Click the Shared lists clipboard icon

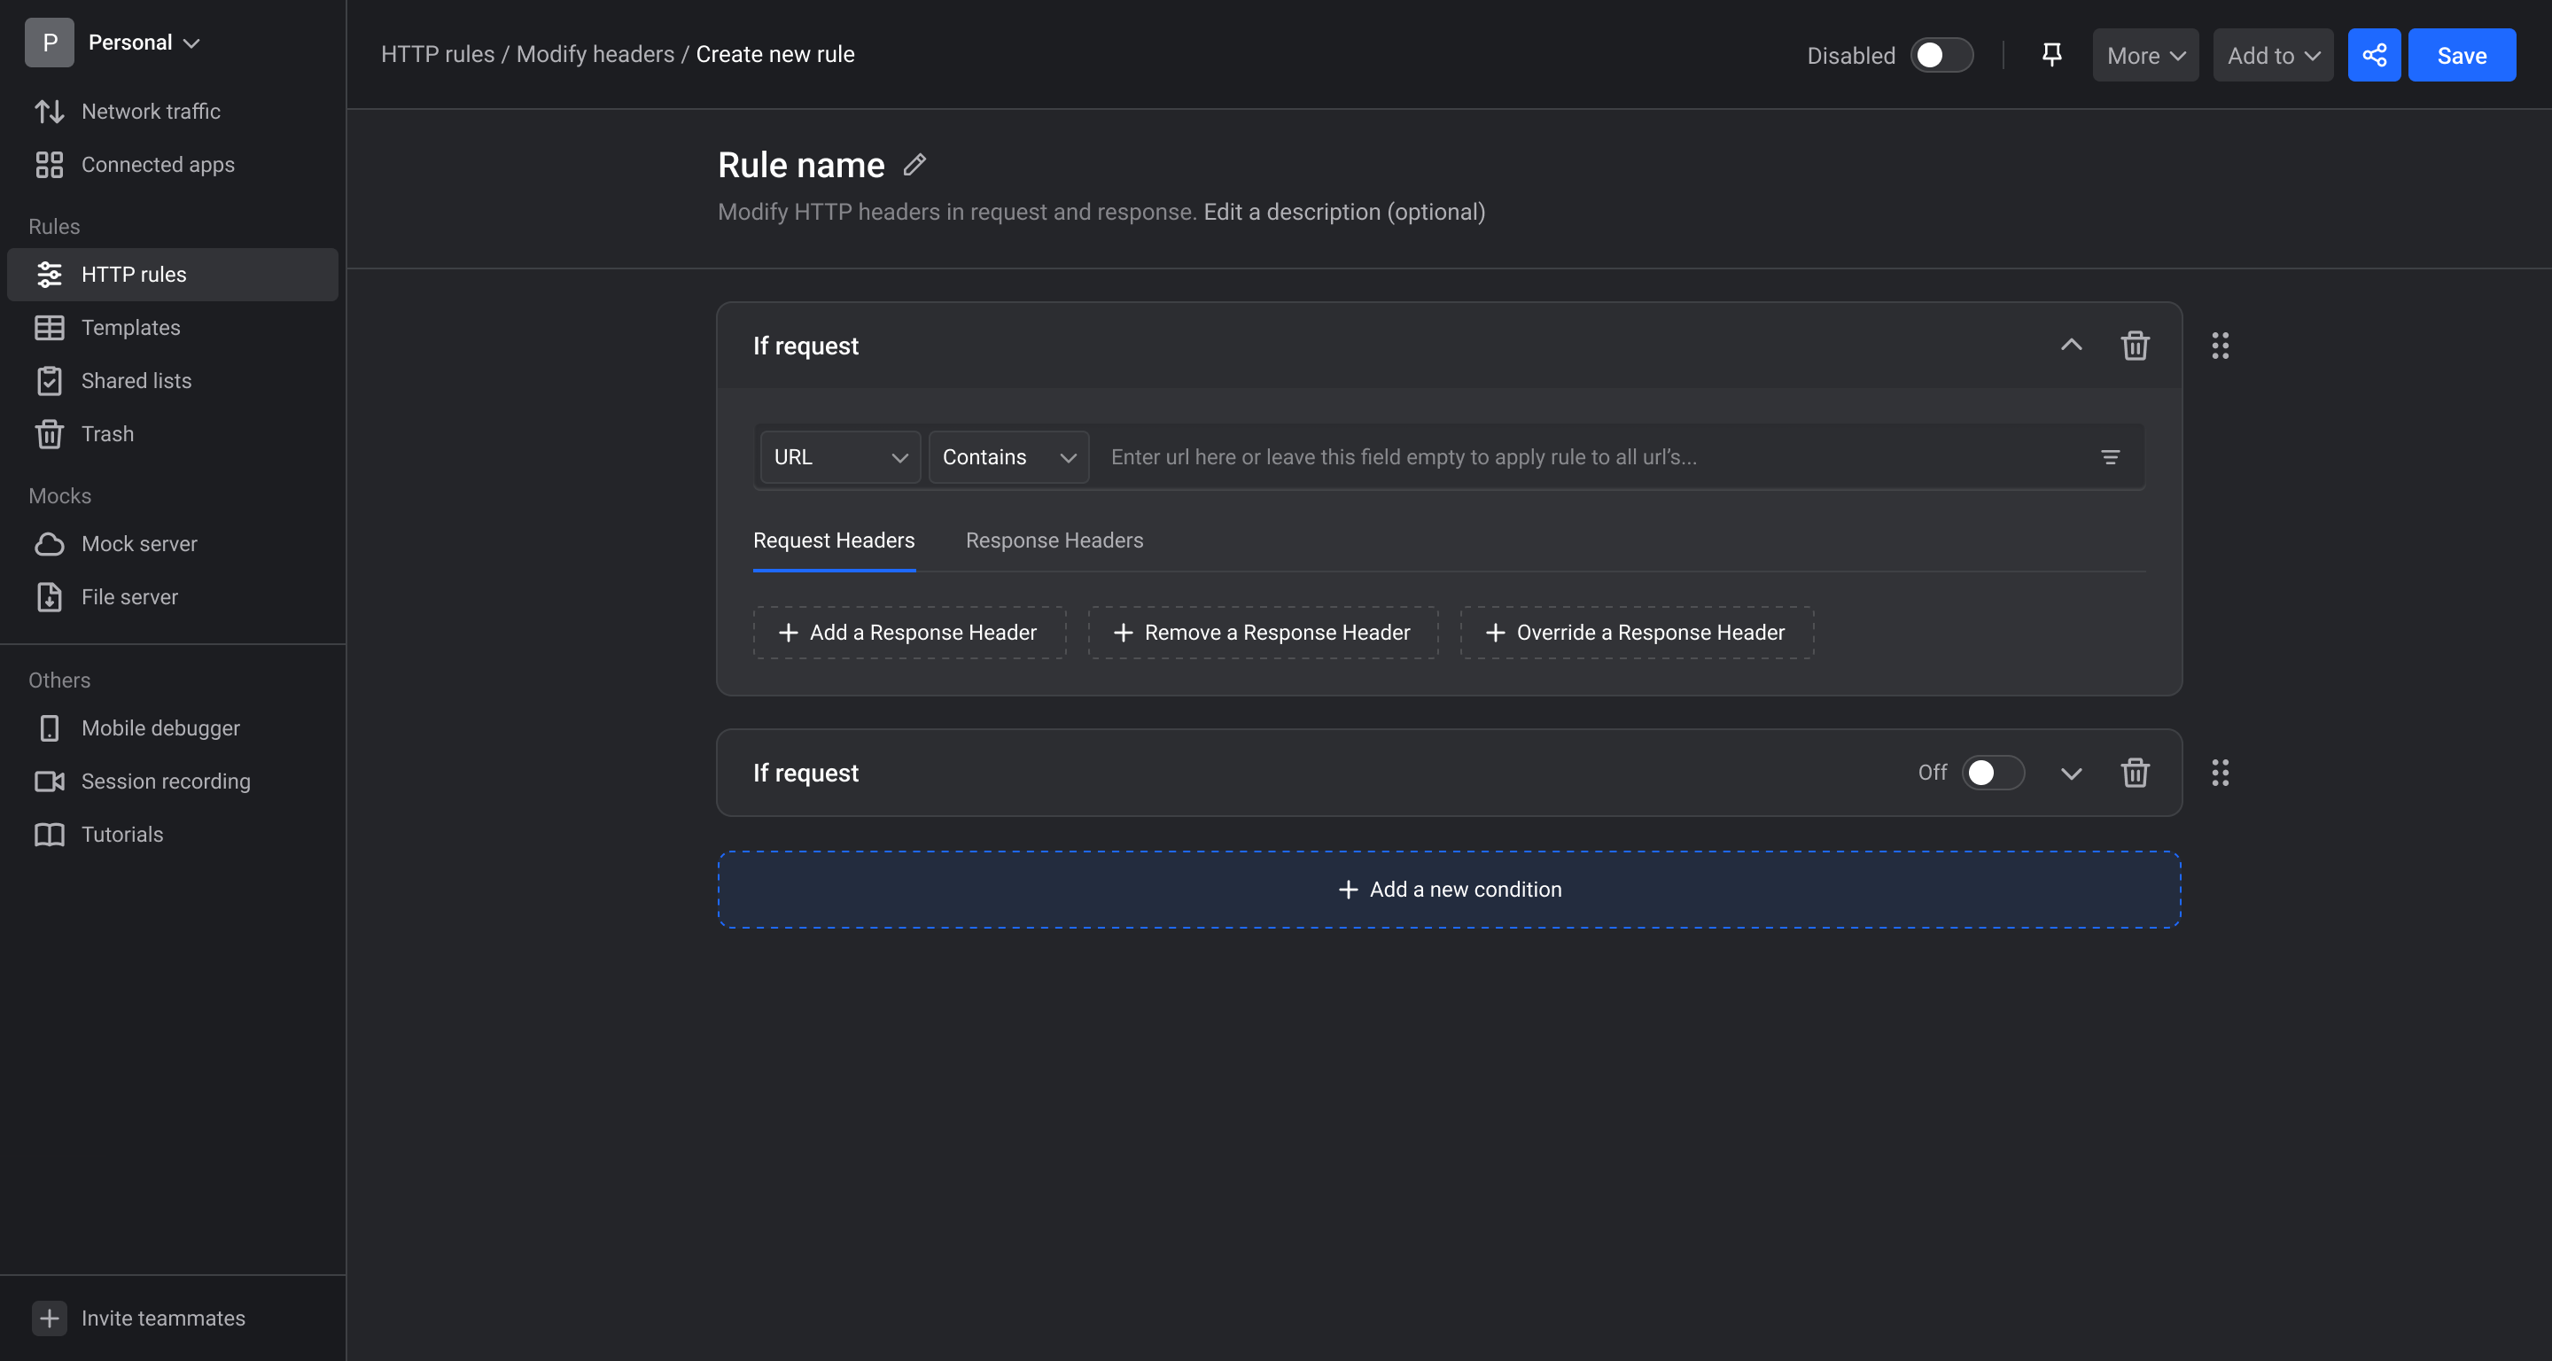click(x=50, y=380)
